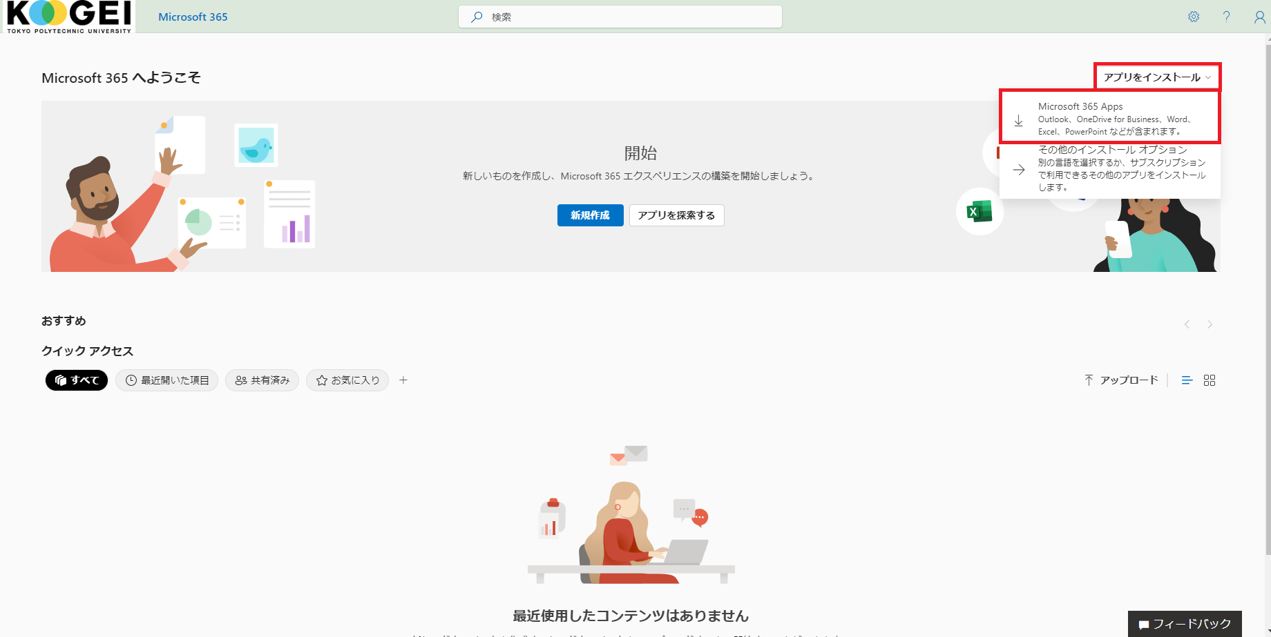
Task: Click the search magnifier icon
Action: (477, 17)
